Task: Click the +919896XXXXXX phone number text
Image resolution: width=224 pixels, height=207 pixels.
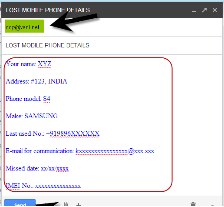Action: (x=73, y=134)
